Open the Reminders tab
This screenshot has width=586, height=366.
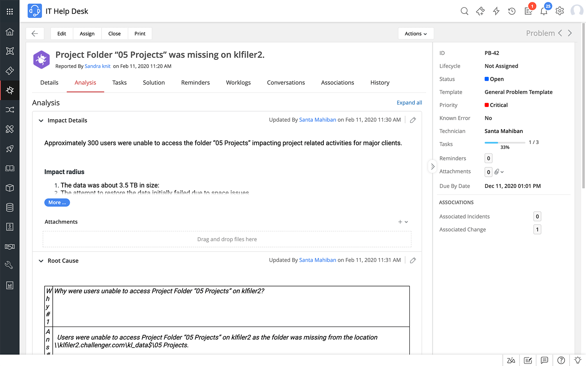(195, 83)
